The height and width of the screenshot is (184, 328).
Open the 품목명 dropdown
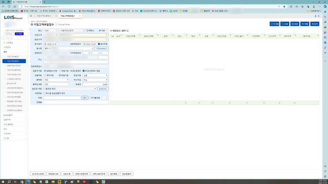[56, 80]
